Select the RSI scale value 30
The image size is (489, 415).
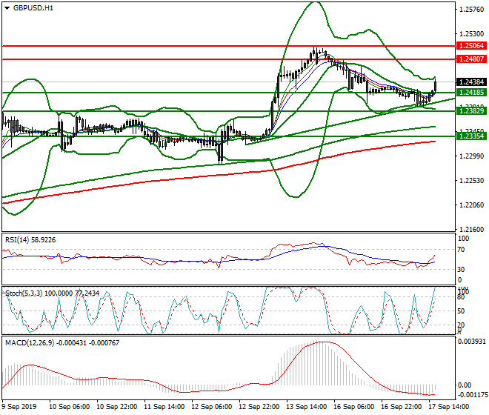(461, 269)
